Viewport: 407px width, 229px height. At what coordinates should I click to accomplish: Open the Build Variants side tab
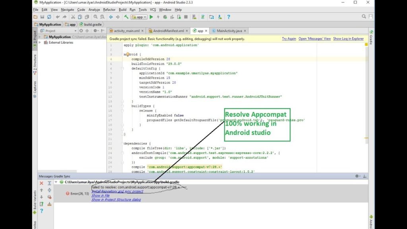tap(35, 202)
